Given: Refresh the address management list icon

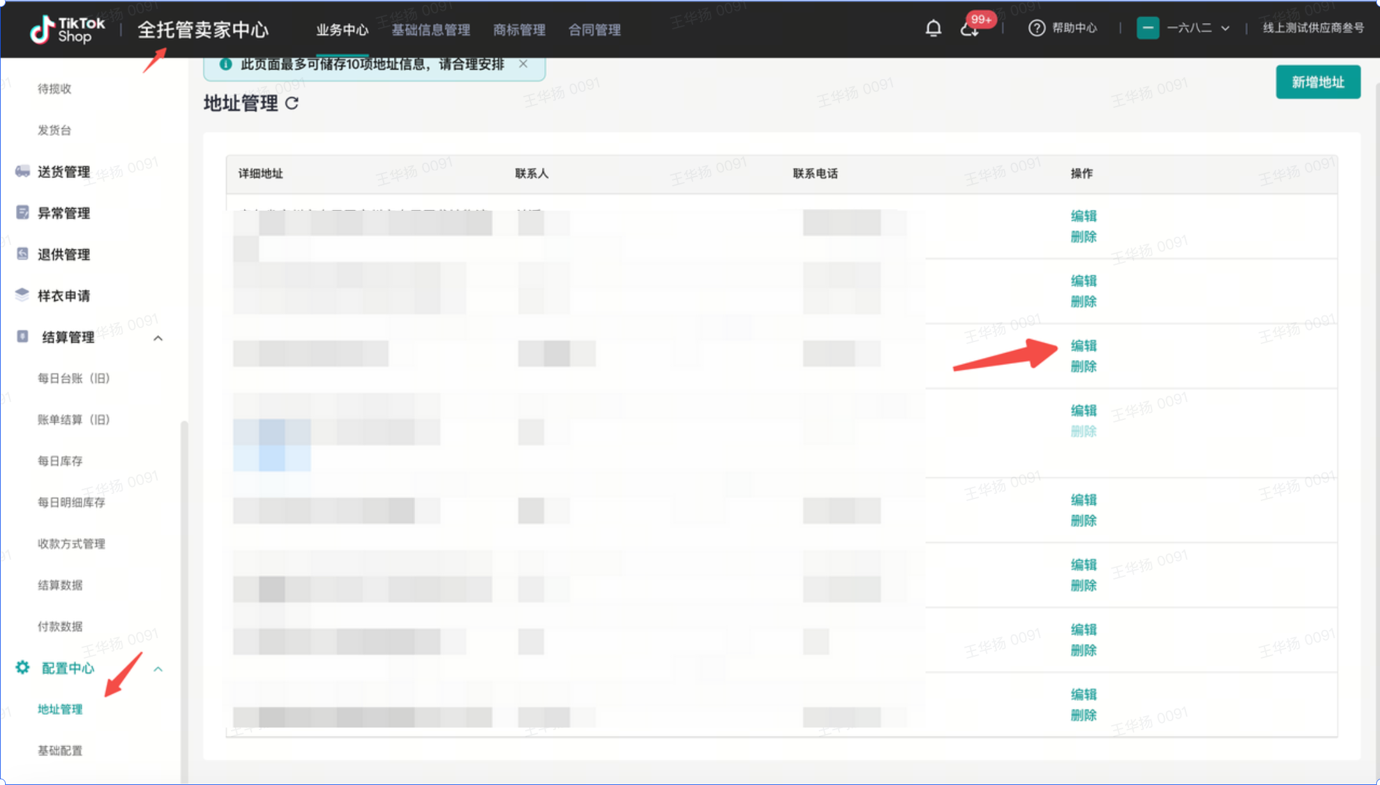Looking at the screenshot, I should [x=292, y=103].
